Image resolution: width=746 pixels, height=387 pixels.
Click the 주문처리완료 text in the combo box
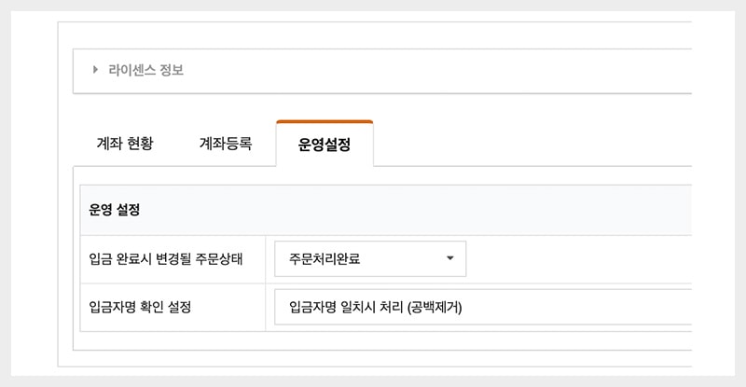(325, 259)
